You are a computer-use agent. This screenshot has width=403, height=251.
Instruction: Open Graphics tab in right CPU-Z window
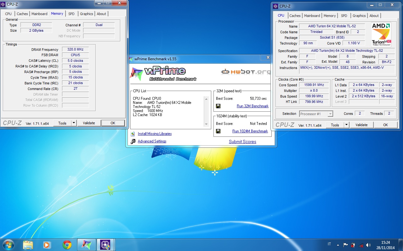pos(359,16)
